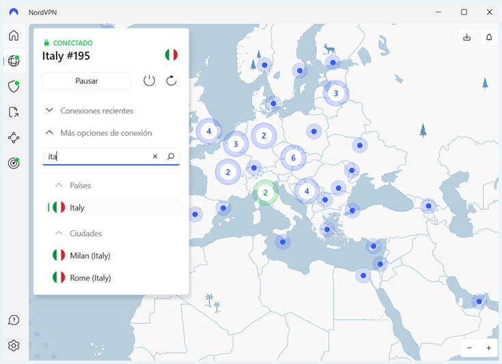The image size is (502, 364).
Task: Select the Ukraine server dot on map
Action: point(359,145)
